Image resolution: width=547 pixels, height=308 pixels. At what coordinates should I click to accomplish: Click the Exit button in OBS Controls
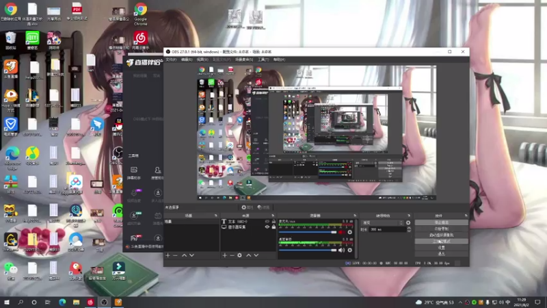(x=441, y=254)
